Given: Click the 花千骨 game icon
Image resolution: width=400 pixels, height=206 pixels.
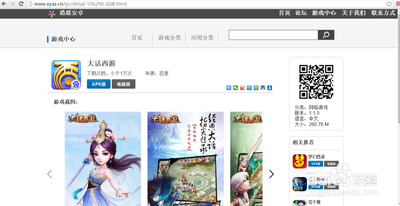Looking at the screenshot, I should [x=300, y=203].
